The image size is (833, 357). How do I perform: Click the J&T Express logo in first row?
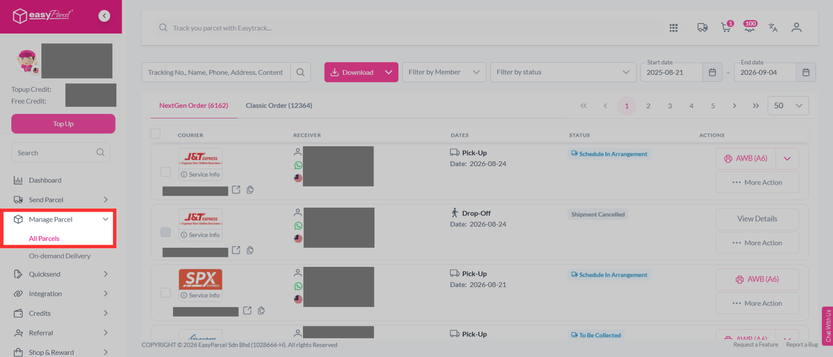(201, 158)
